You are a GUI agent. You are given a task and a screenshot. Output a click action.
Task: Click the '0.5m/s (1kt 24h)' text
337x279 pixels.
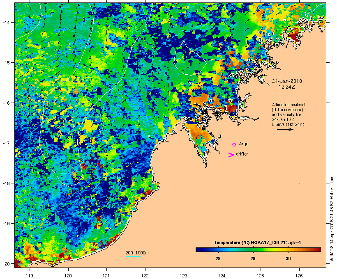click(x=288, y=124)
